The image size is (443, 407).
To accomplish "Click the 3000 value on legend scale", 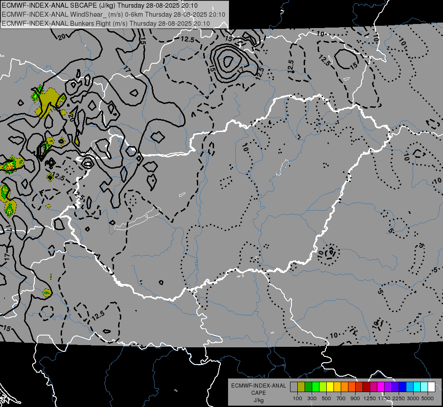I will tap(413, 398).
